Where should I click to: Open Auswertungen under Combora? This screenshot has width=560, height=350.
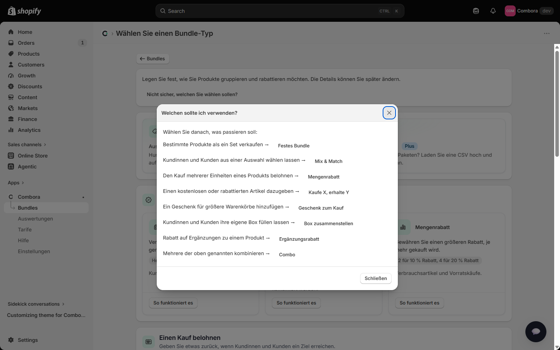tap(35, 219)
